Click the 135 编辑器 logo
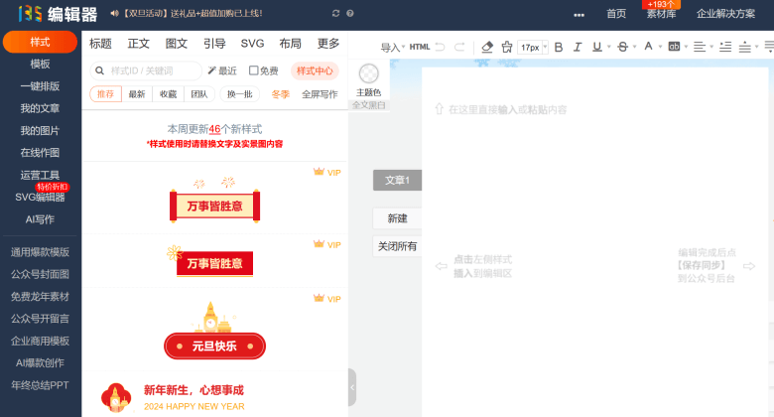Image resolution: width=774 pixels, height=417 pixels. coord(58,14)
